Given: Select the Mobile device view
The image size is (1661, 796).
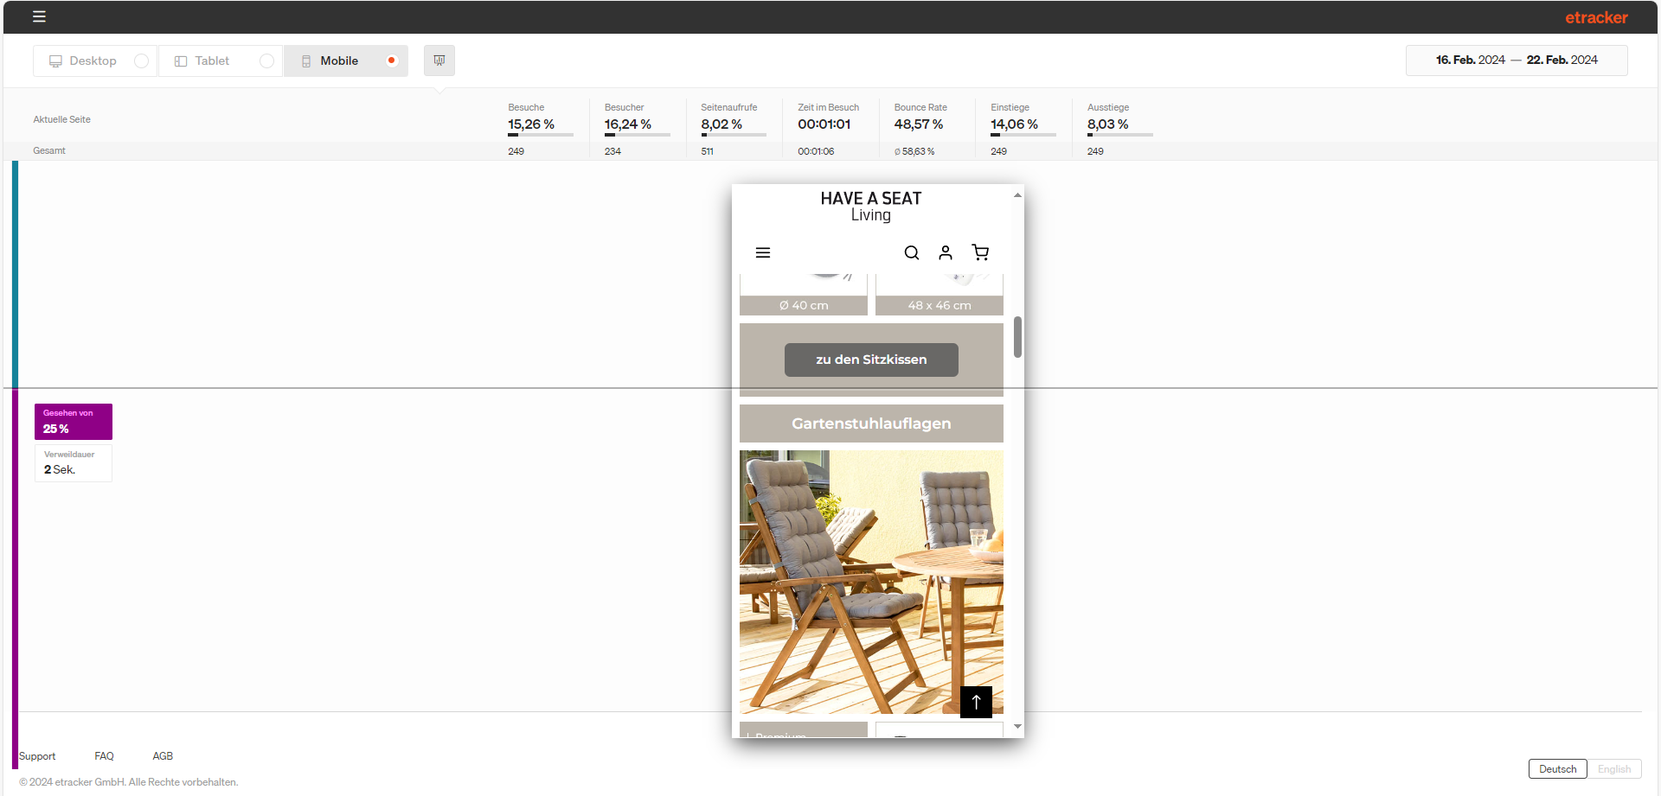Looking at the screenshot, I should pos(346,60).
